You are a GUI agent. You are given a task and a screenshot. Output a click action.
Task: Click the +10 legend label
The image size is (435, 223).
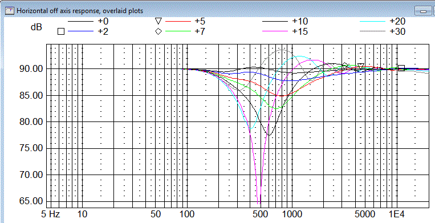pos(300,21)
